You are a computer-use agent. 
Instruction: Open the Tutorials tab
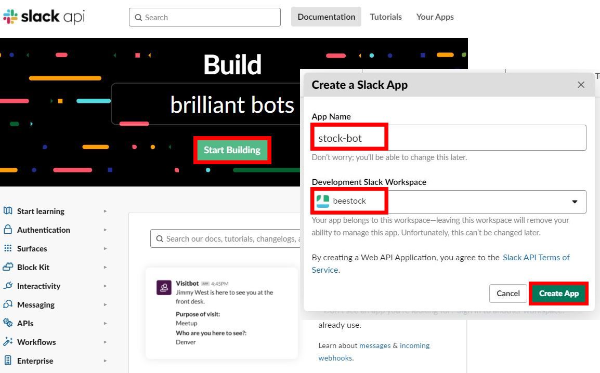(x=386, y=17)
